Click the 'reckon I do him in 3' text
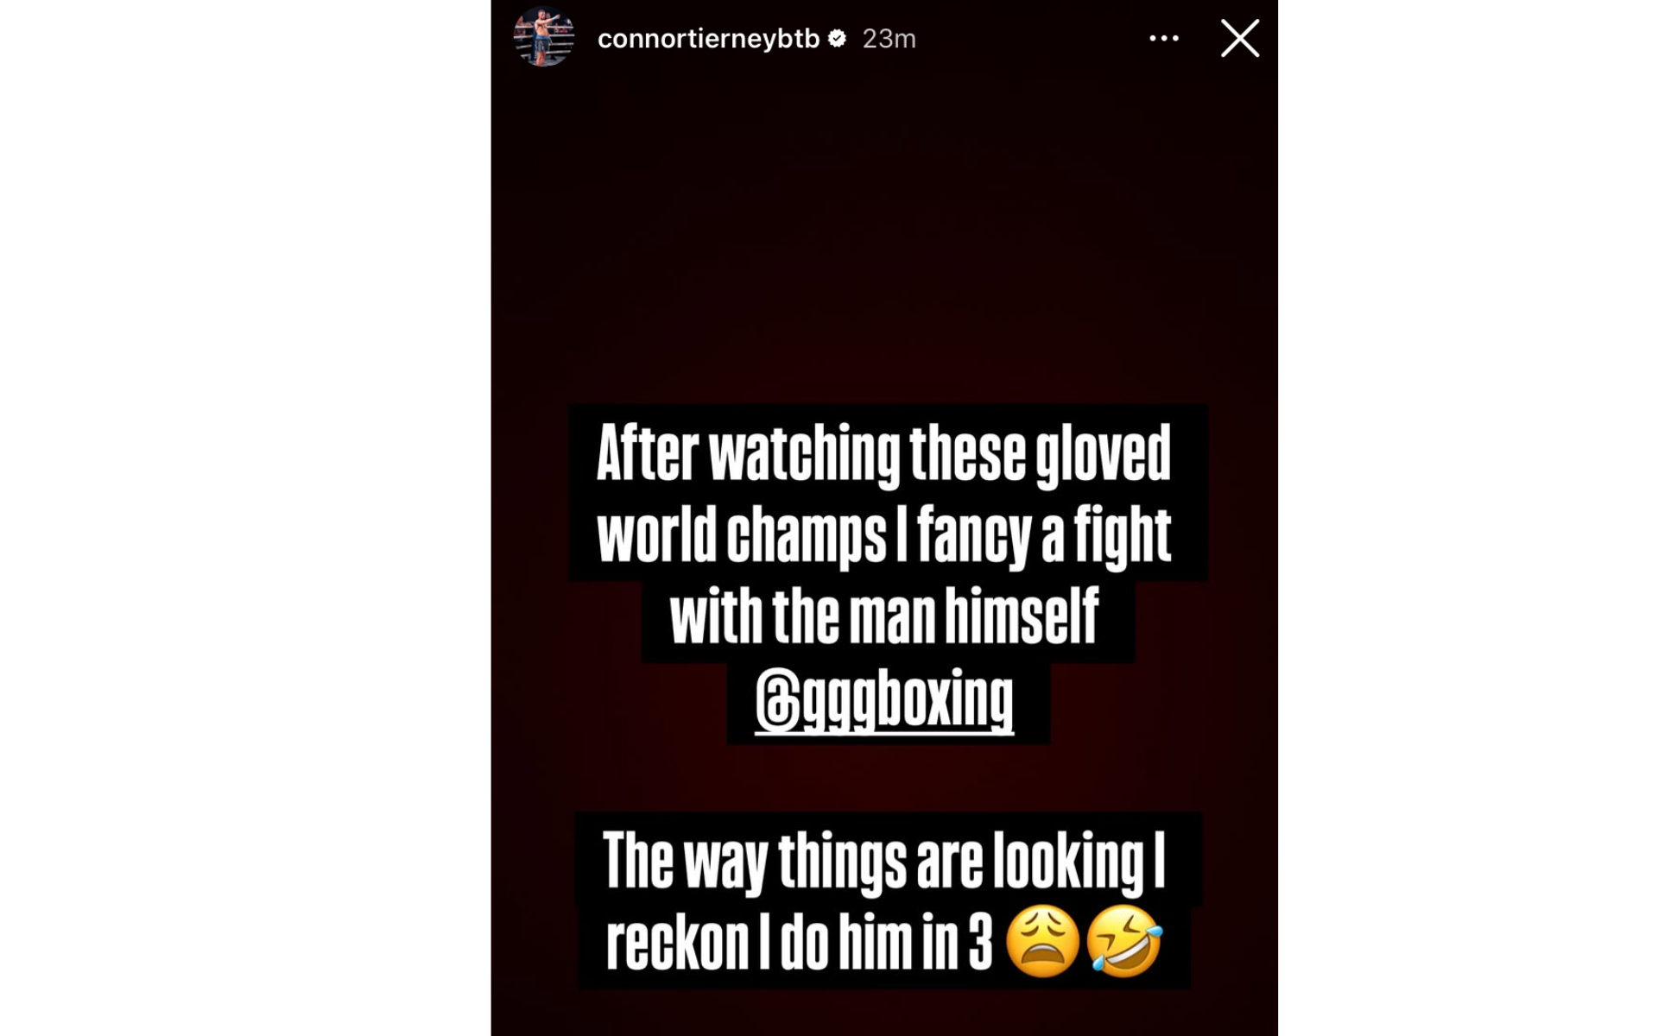 point(800,942)
